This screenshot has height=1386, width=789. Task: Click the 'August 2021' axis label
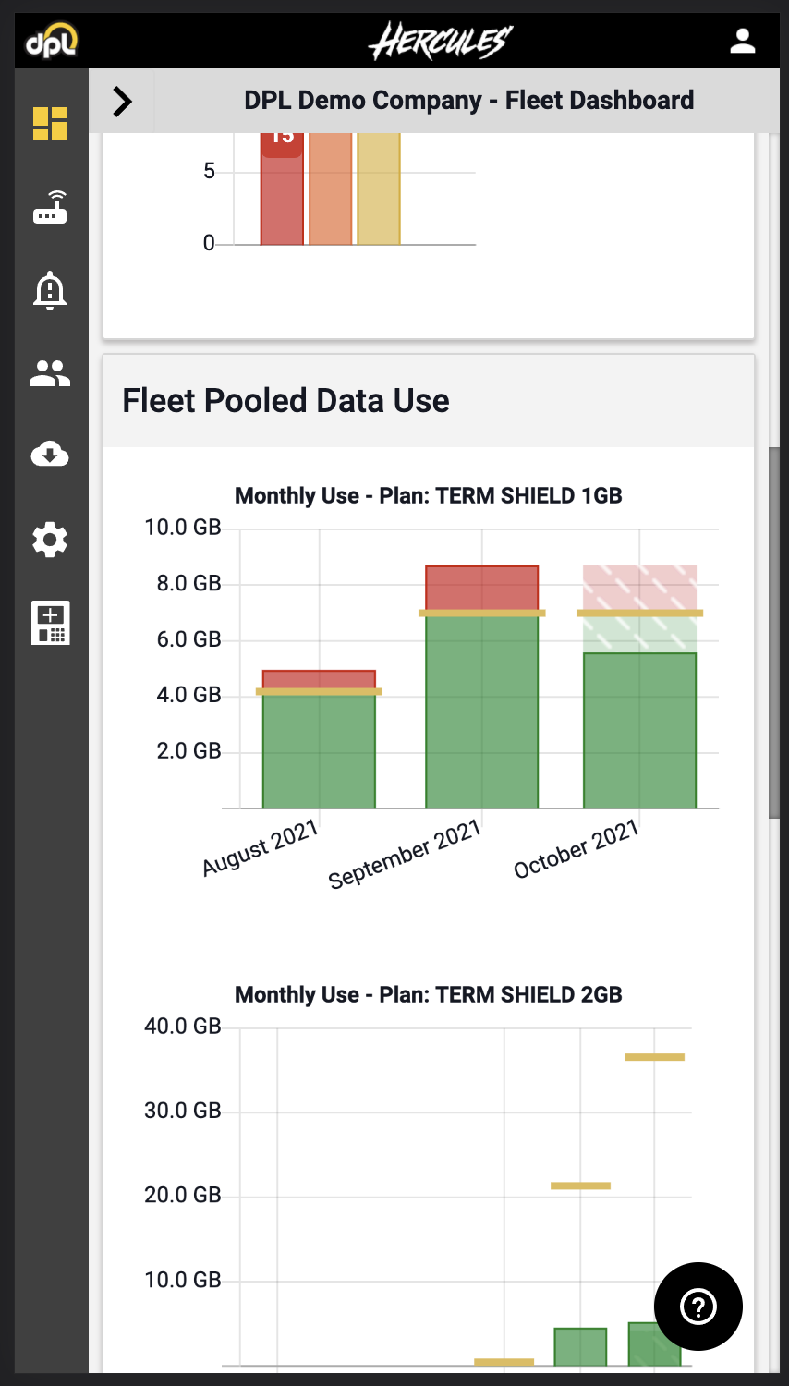coord(261,847)
